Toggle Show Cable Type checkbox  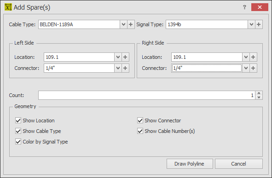[18, 131]
